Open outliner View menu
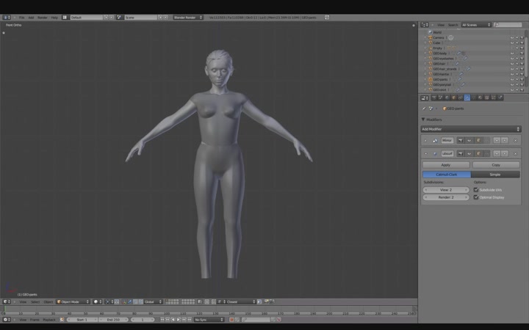 point(441,25)
